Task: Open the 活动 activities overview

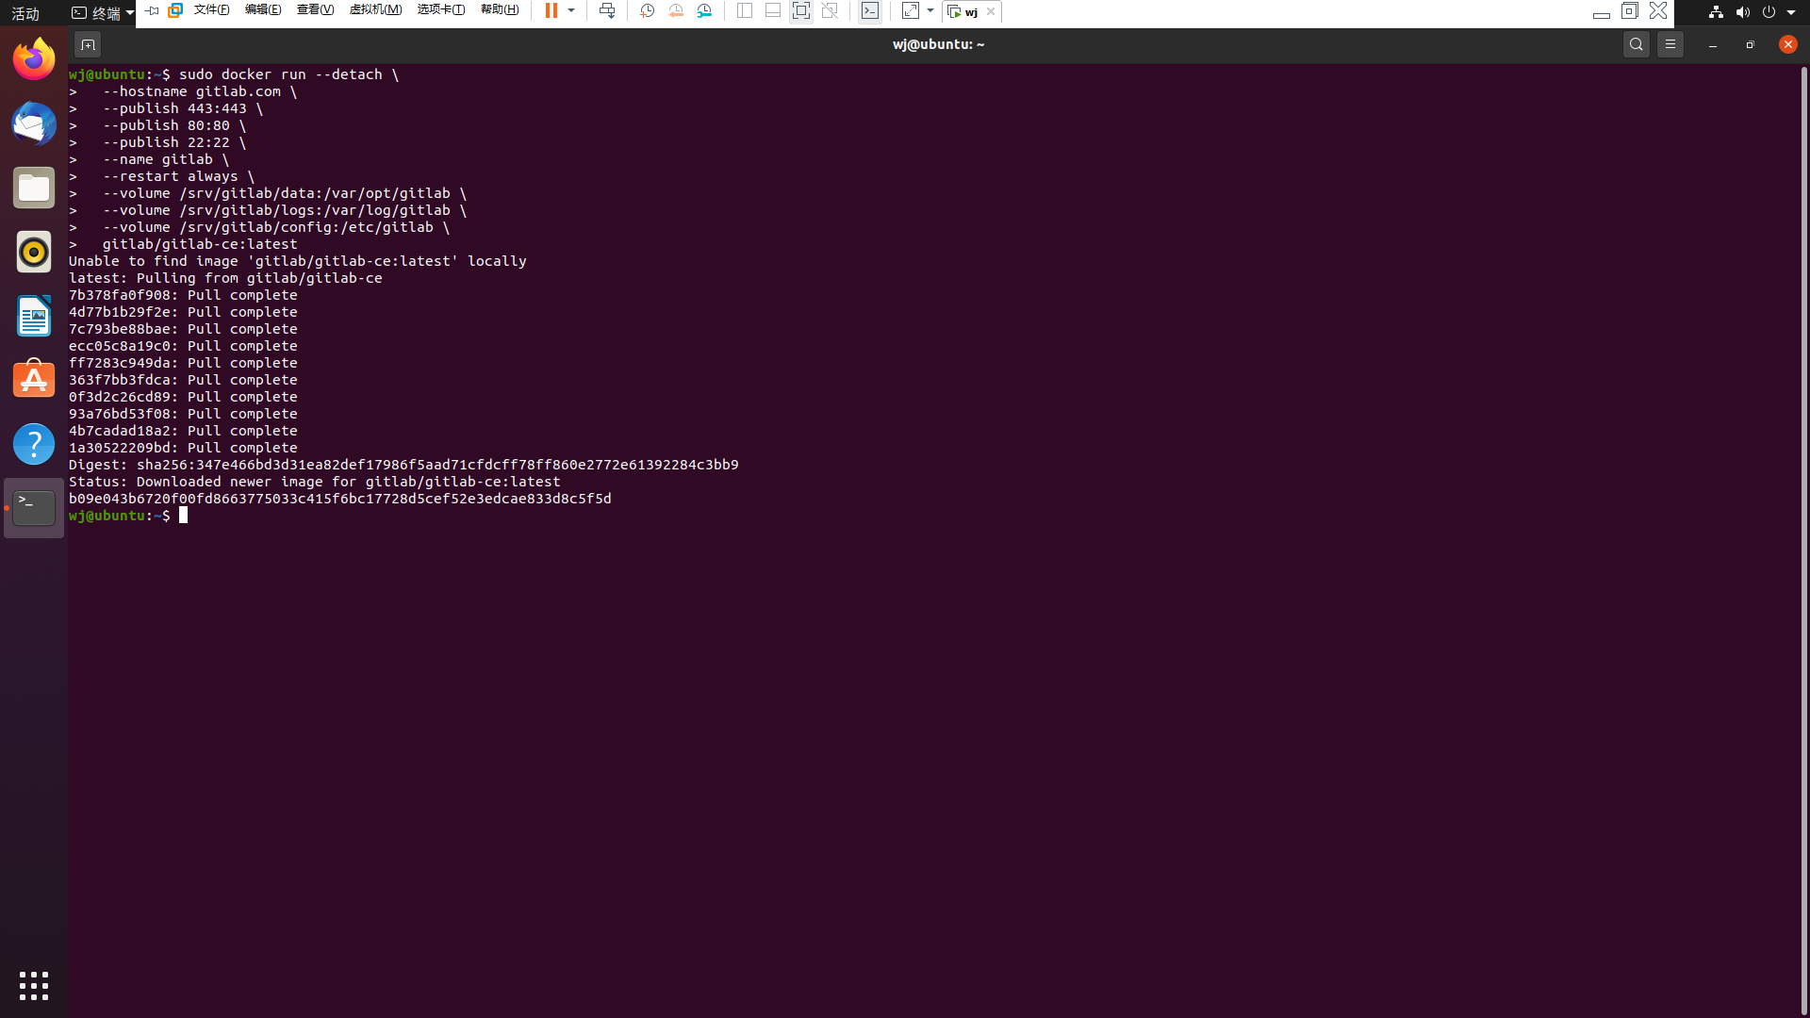Action: 25,13
